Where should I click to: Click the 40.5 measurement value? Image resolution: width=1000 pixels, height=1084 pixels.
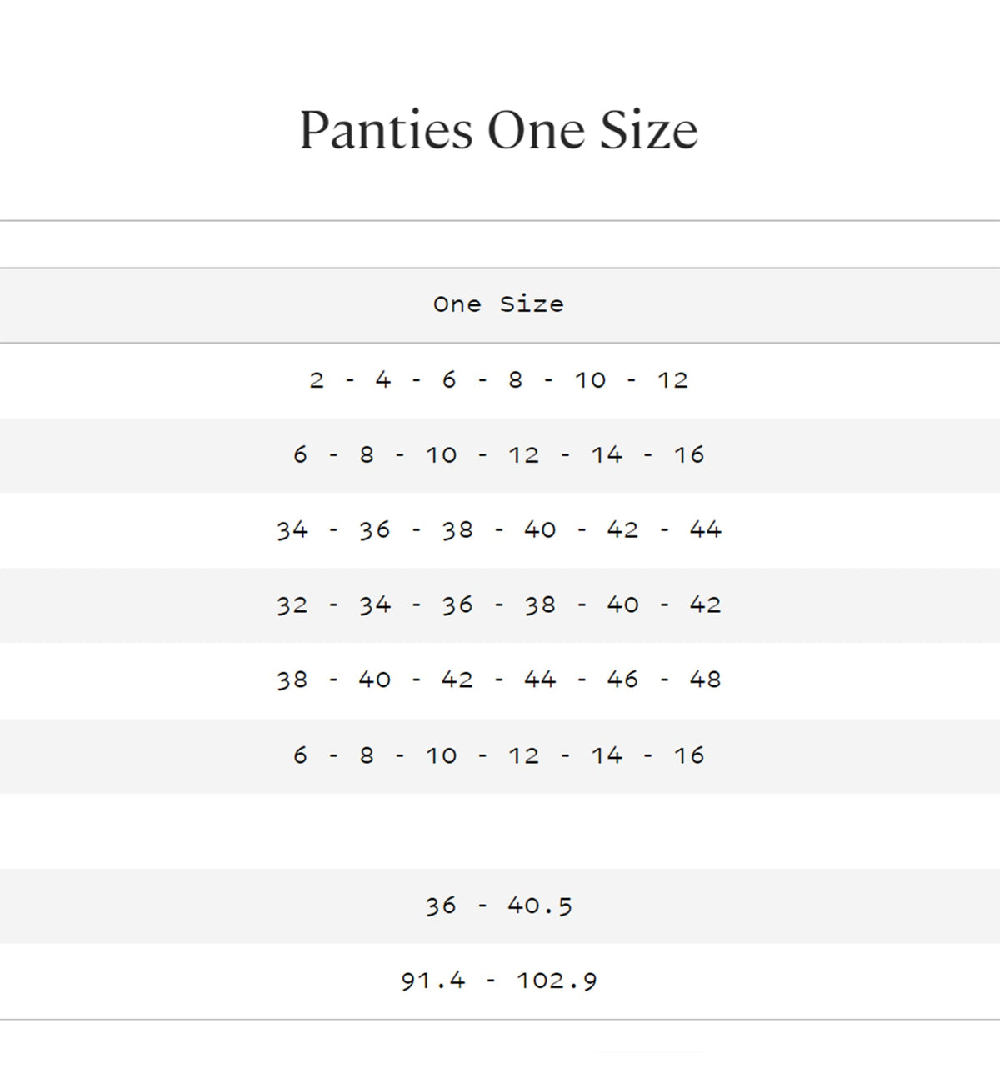point(540,906)
